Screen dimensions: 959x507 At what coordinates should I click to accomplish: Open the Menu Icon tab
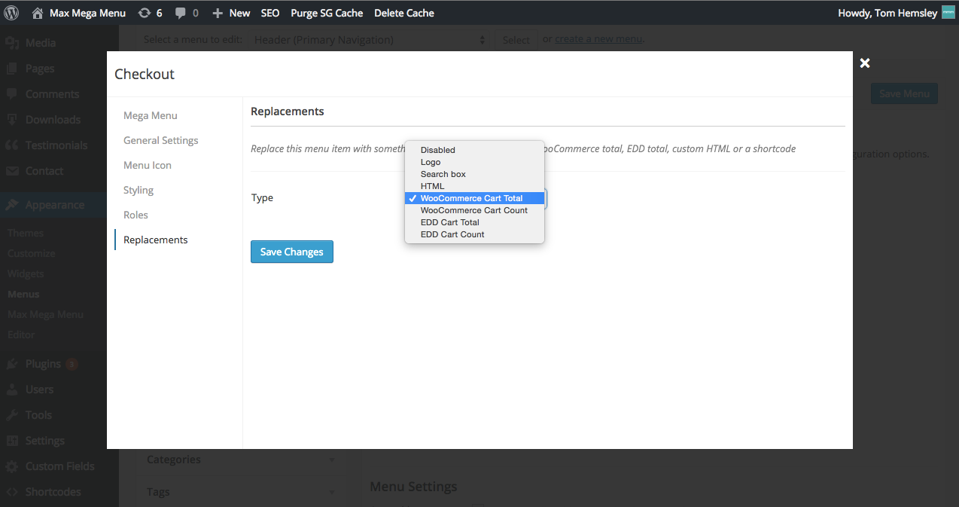[x=148, y=165]
